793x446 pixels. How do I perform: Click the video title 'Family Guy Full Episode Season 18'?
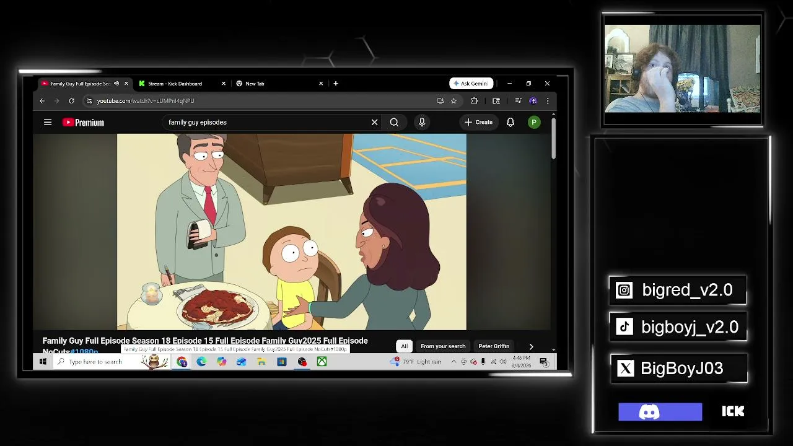(205, 346)
